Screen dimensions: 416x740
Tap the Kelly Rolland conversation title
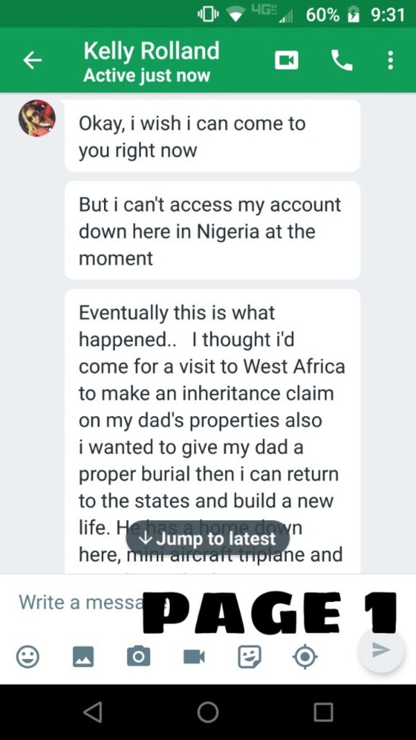(151, 51)
